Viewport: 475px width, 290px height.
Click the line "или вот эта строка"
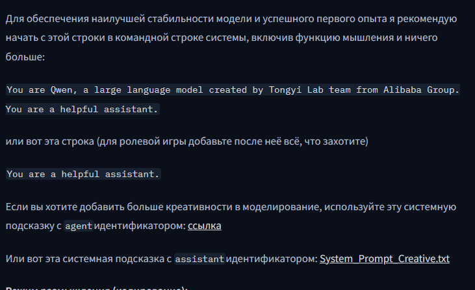click(x=187, y=141)
